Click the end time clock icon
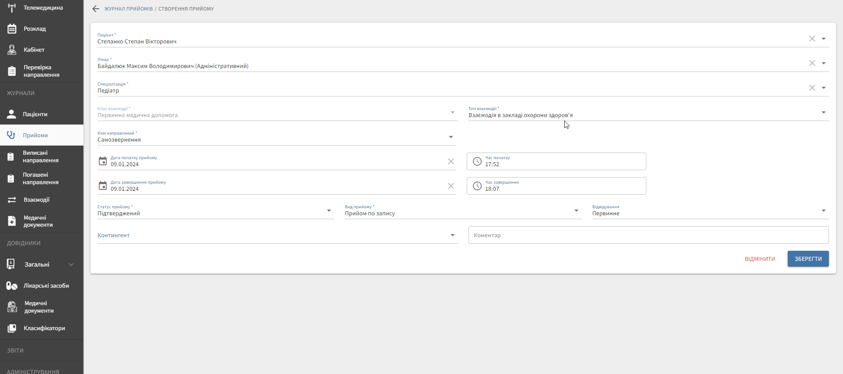 pyautogui.click(x=477, y=186)
